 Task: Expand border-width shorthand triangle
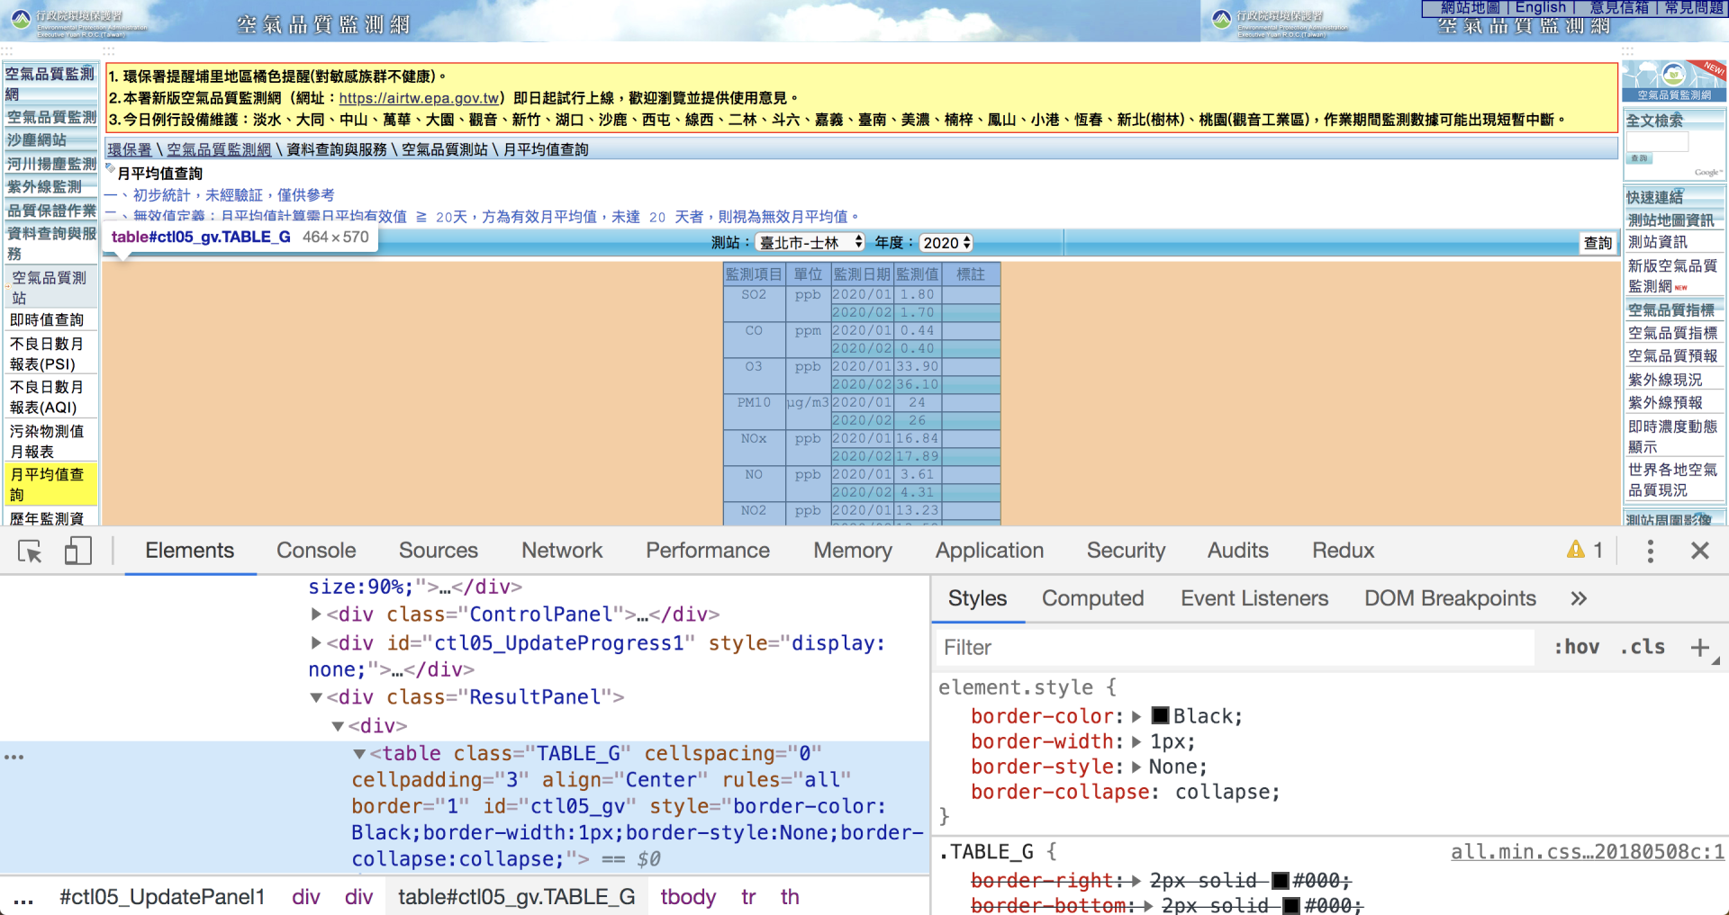point(1136,741)
